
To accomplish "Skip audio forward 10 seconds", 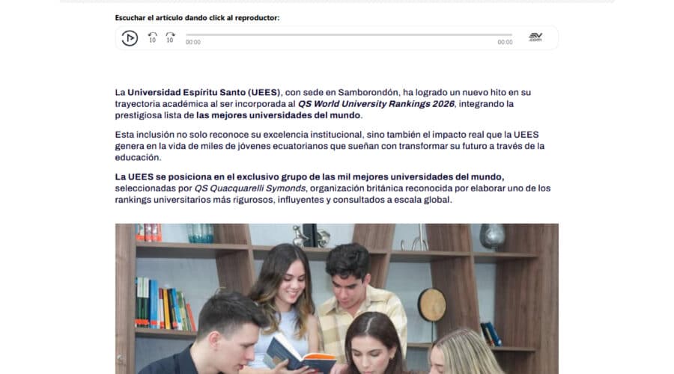I will (170, 37).
